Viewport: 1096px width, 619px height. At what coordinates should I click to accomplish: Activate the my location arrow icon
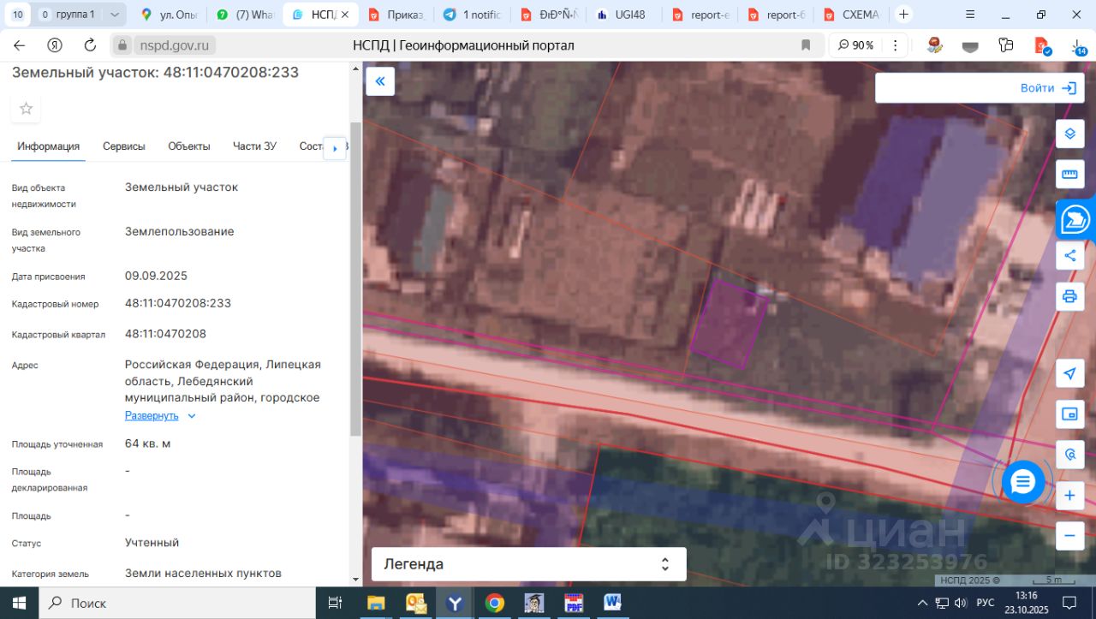pos(1069,373)
